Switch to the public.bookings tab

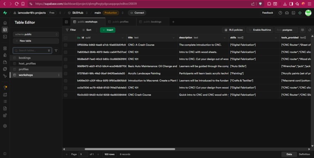point(153,22)
